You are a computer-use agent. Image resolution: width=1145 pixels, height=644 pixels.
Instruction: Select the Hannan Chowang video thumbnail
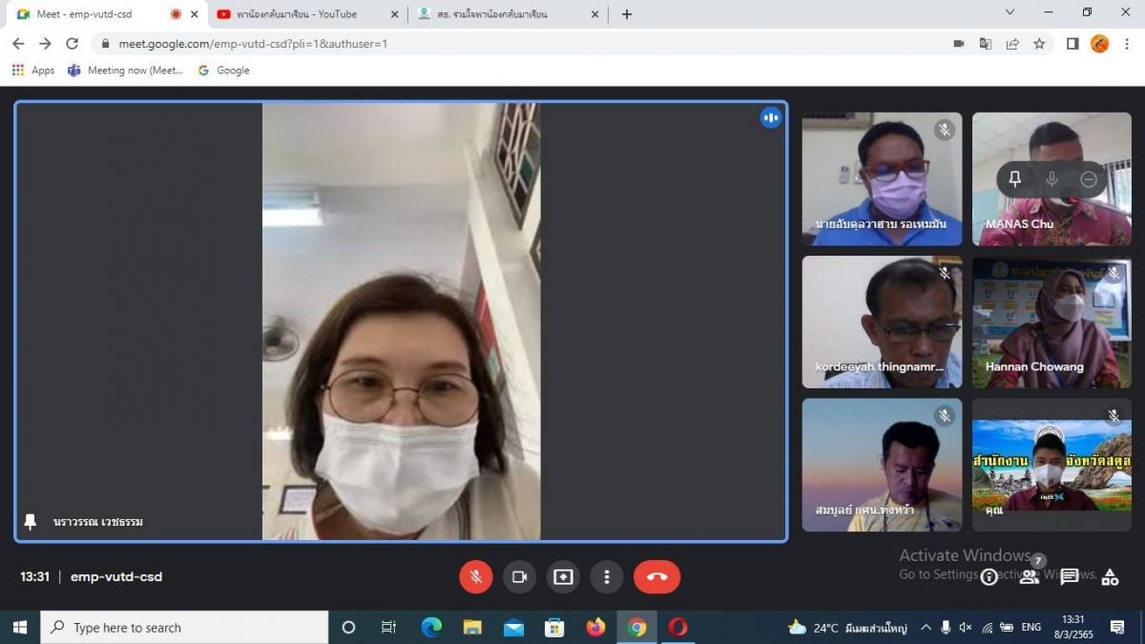1051,322
